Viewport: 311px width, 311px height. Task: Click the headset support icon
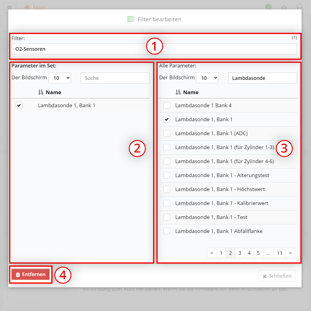point(299,7)
